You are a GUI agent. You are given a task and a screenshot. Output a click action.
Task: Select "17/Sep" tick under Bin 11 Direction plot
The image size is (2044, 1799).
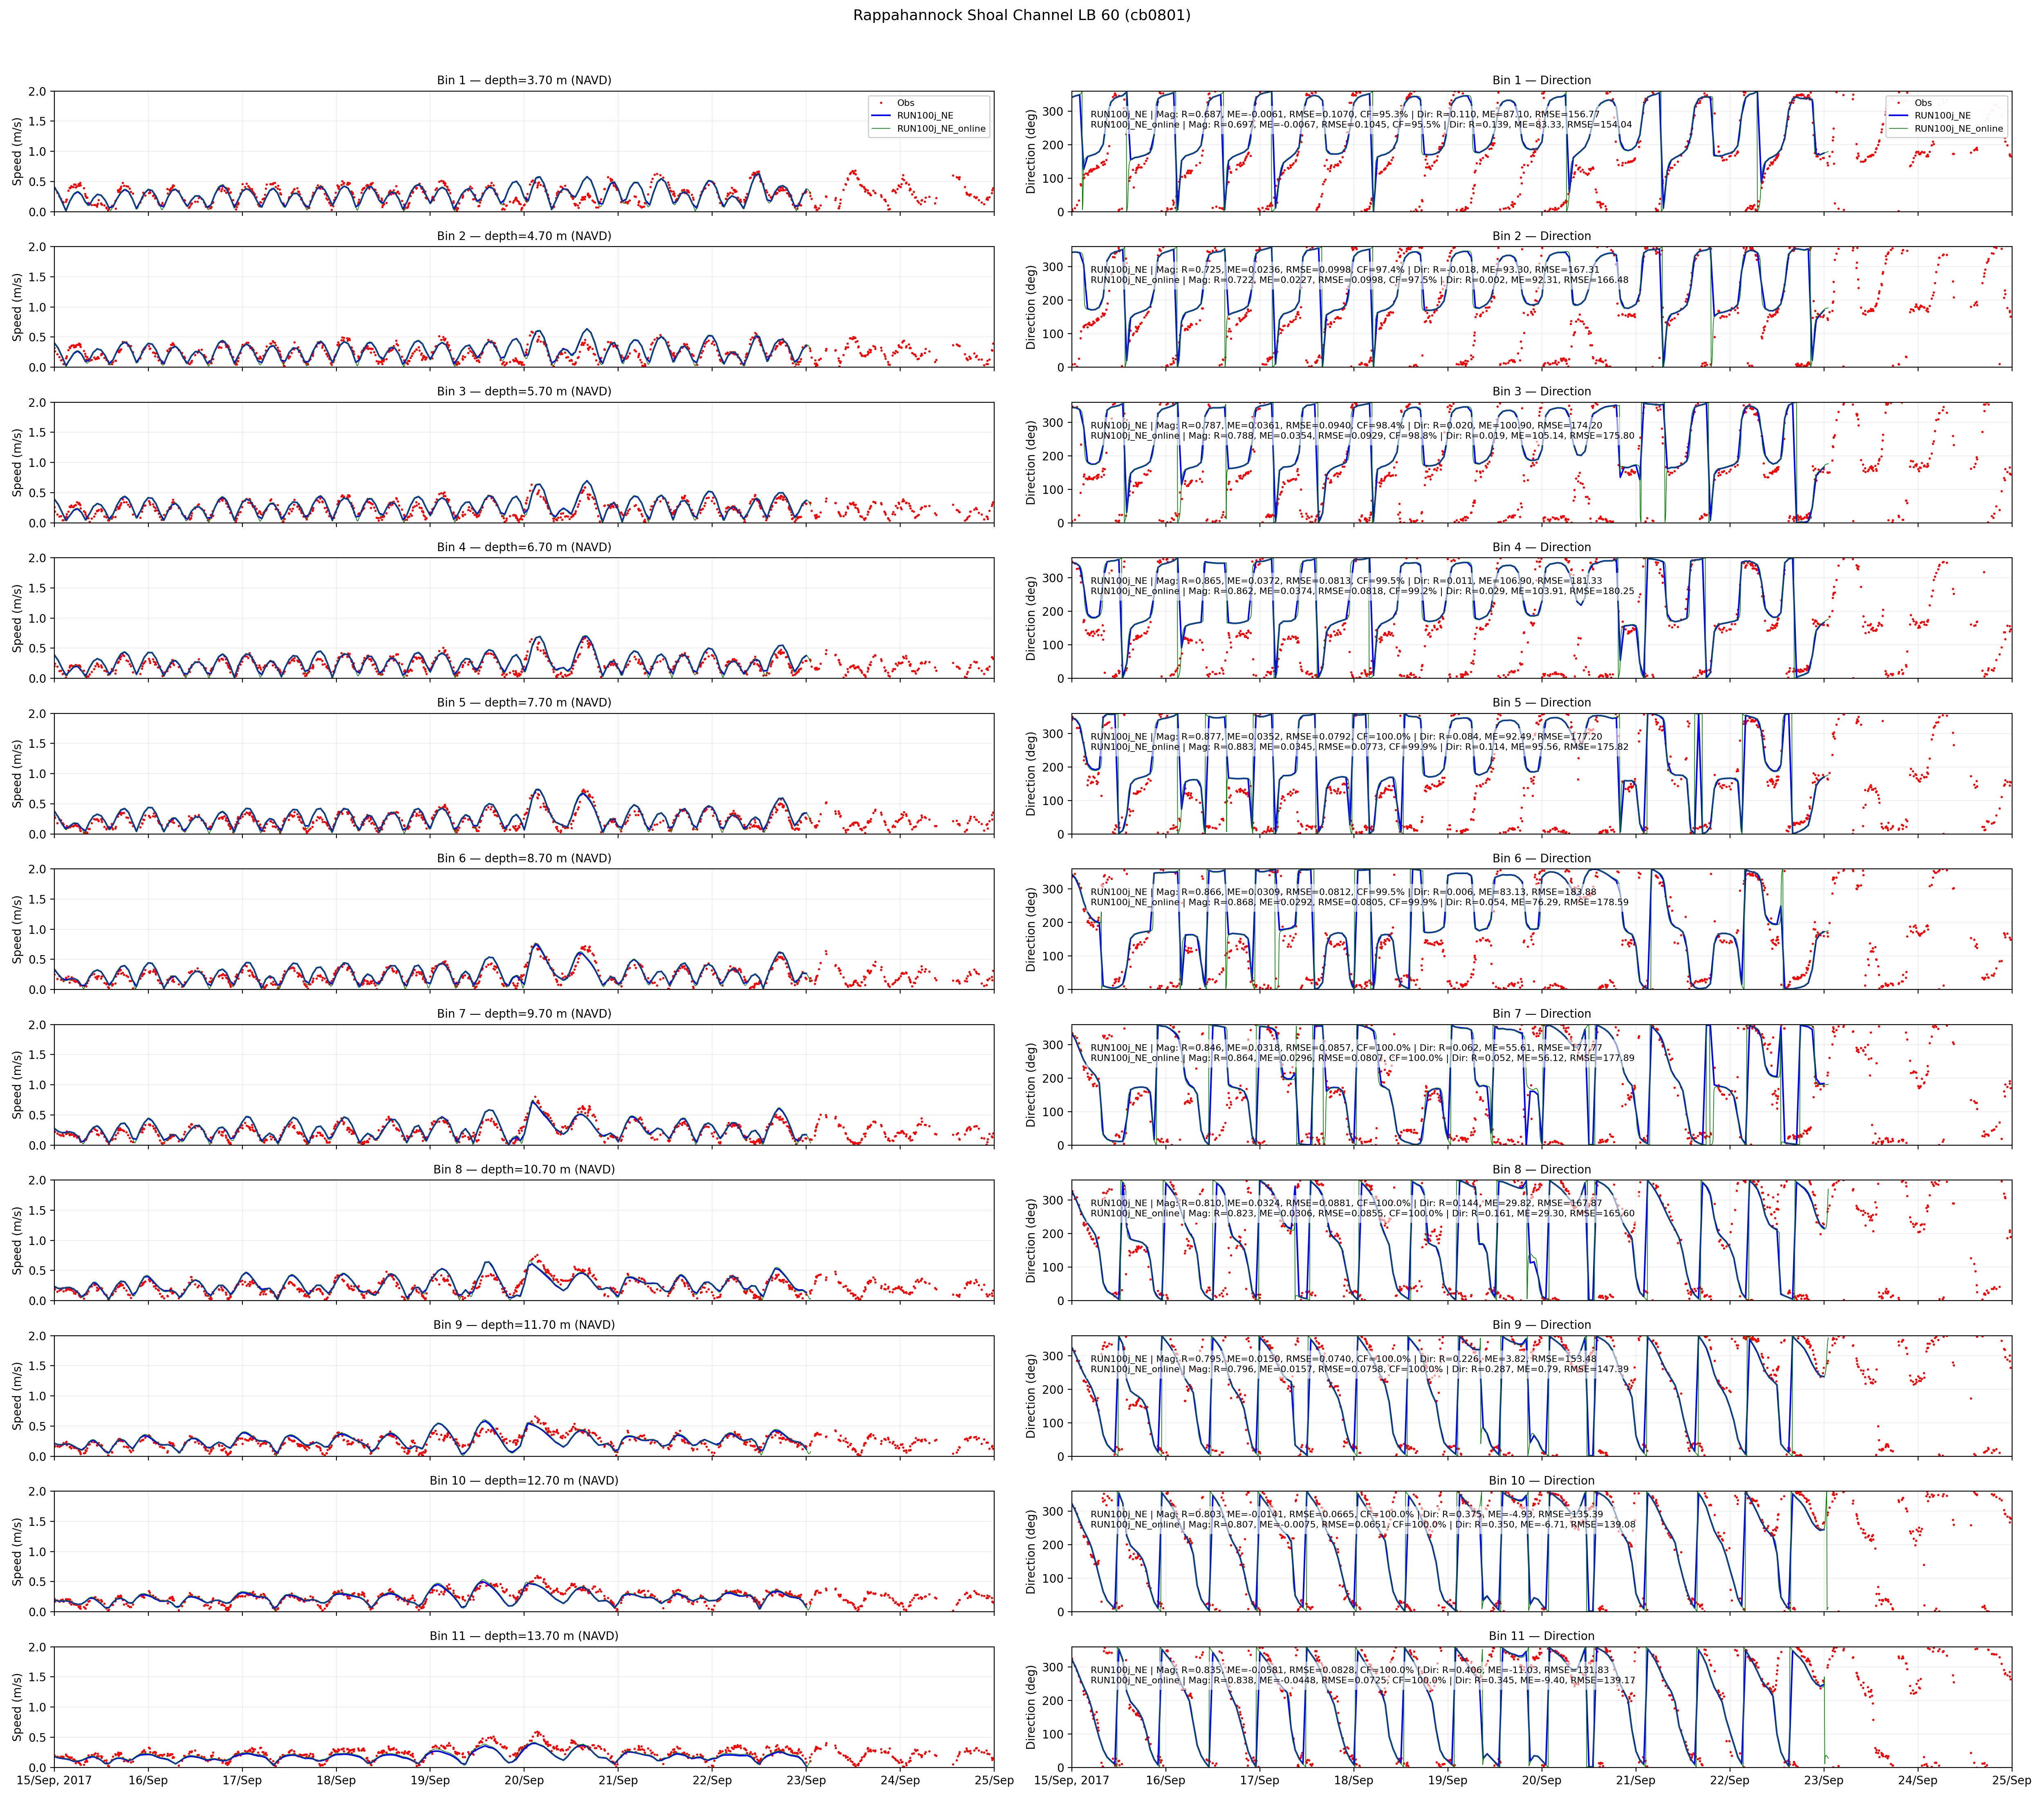(1259, 1780)
